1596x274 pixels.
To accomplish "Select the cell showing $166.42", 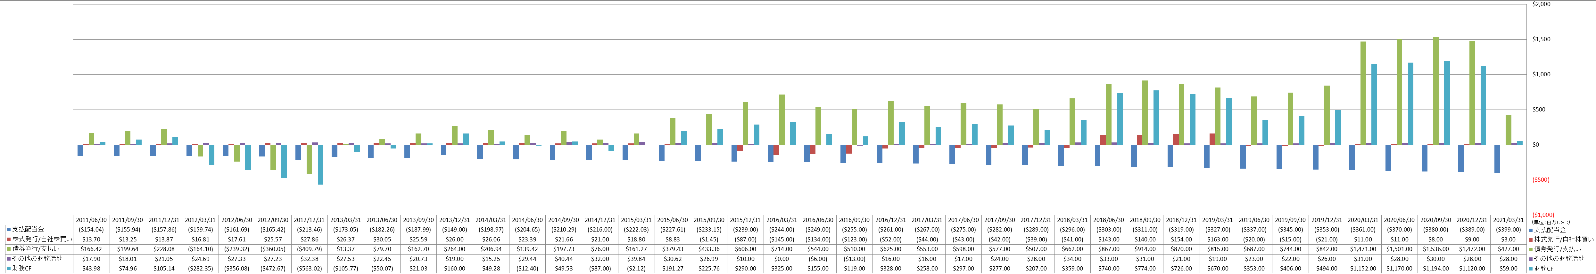I will click(x=92, y=249).
